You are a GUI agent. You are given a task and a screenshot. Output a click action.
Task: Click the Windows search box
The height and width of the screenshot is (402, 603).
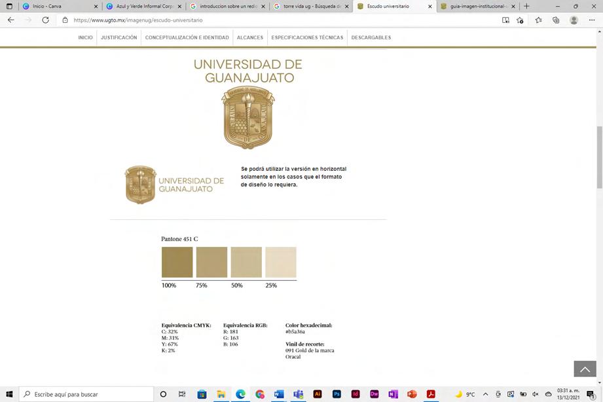(86, 394)
